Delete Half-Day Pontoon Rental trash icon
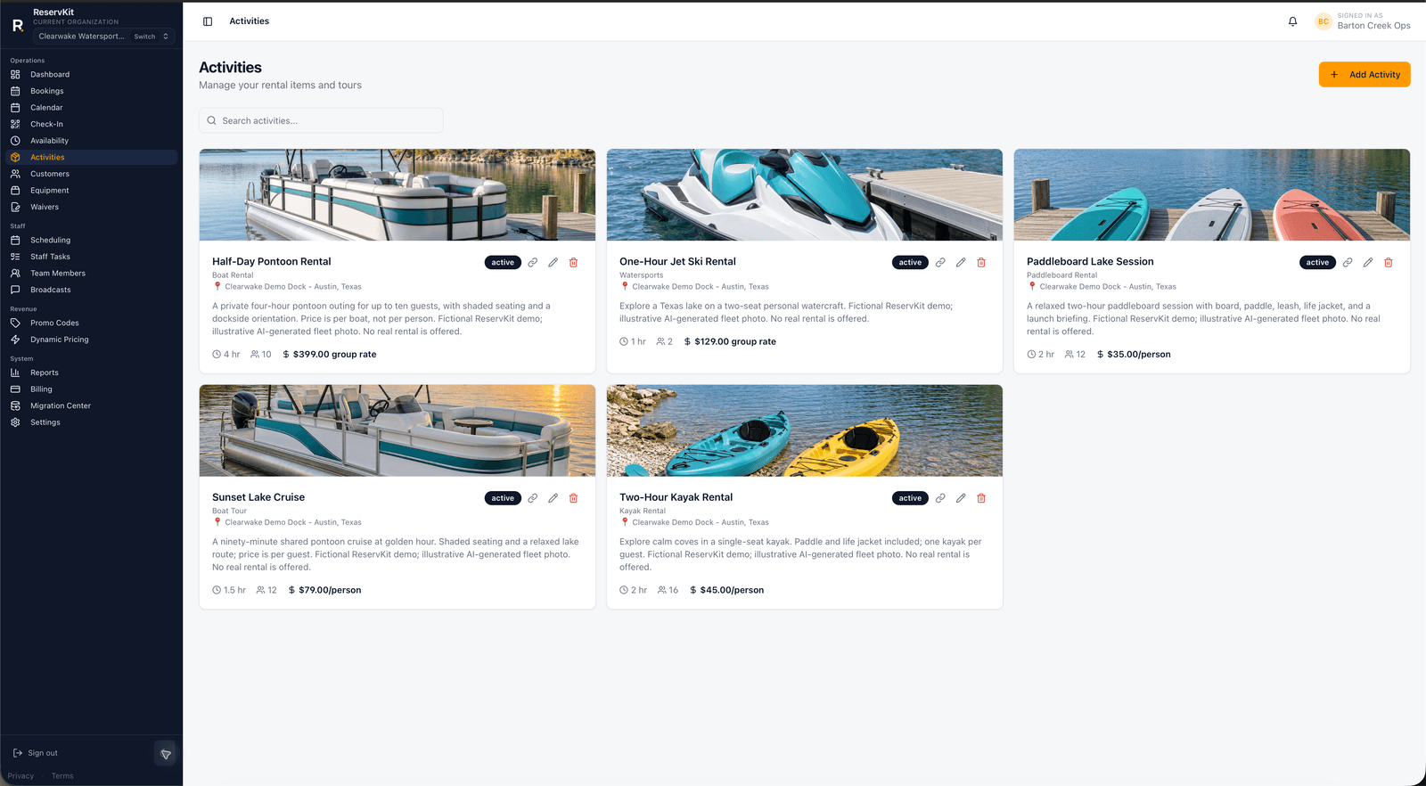Viewport: 1426px width, 786px height. 574,263
